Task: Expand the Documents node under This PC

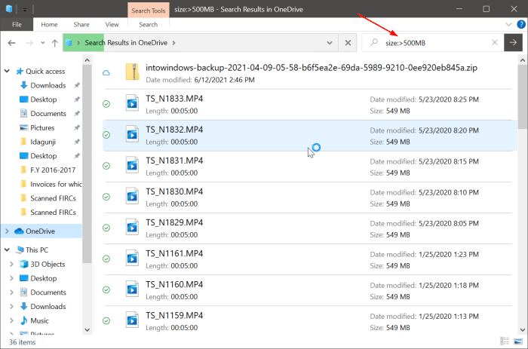Action: point(12,292)
